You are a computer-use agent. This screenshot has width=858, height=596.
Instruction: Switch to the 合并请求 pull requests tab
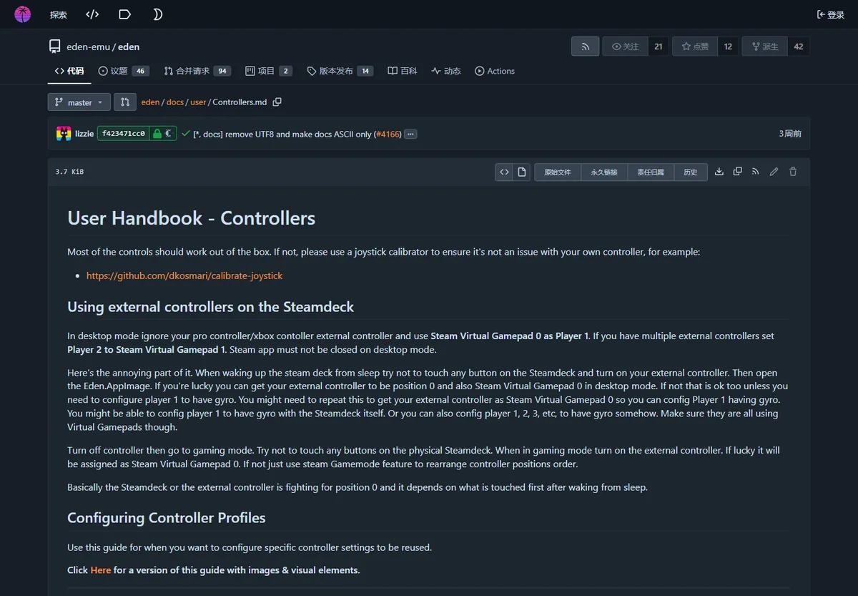coord(197,71)
